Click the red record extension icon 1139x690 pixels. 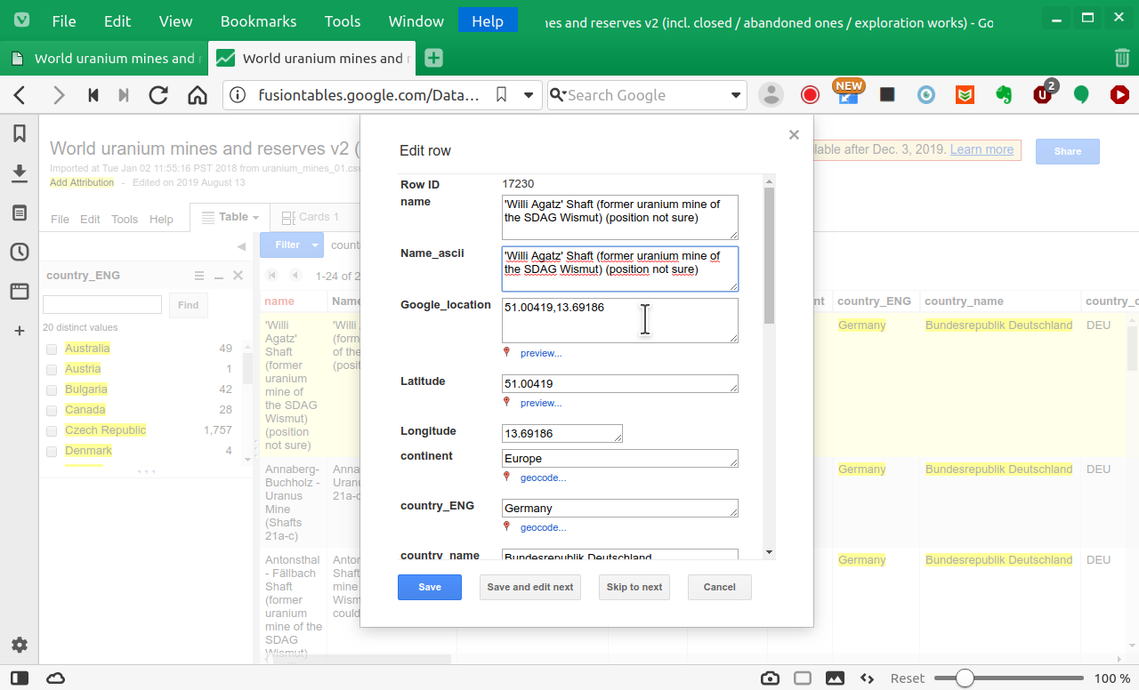810,95
